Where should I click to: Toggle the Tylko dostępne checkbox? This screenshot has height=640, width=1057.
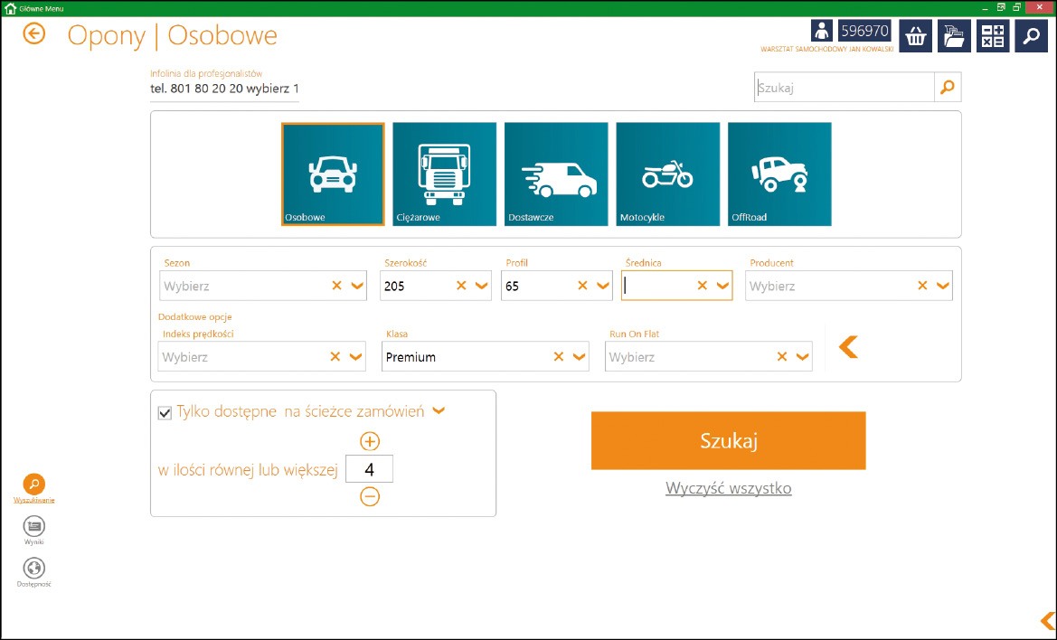(165, 412)
